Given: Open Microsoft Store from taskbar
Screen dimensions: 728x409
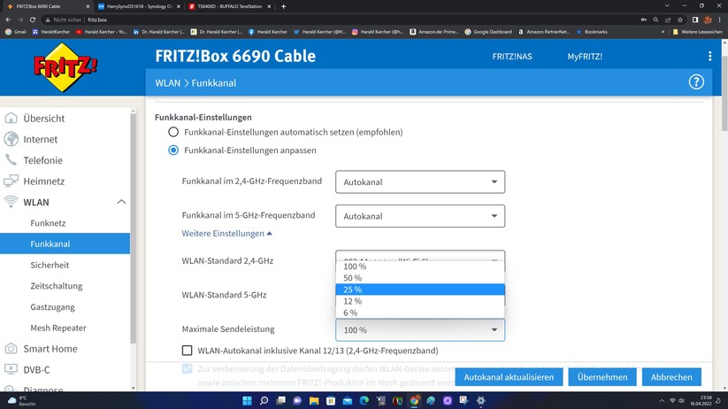Looking at the screenshot, I should [331, 401].
